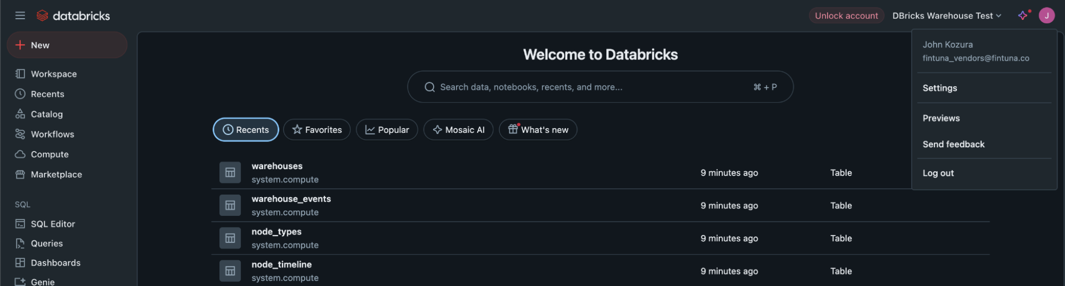
Task: Click the gift icon on What's new
Action: [513, 129]
